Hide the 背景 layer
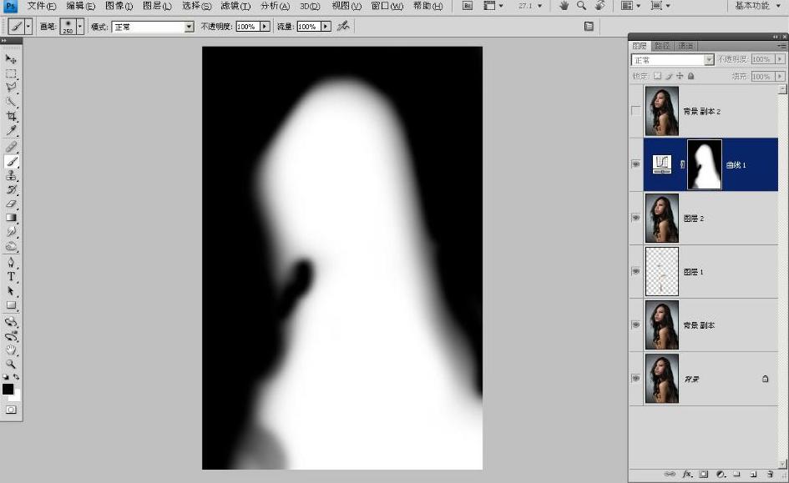 (x=636, y=378)
